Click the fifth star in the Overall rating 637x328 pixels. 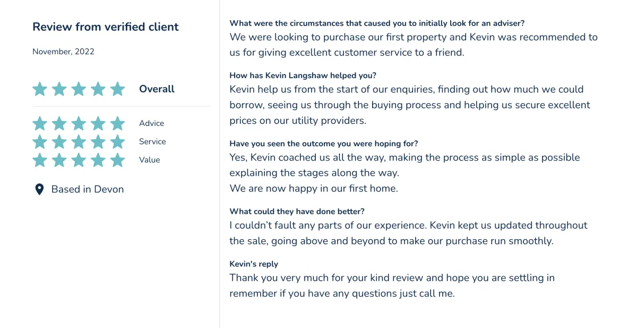(x=117, y=89)
